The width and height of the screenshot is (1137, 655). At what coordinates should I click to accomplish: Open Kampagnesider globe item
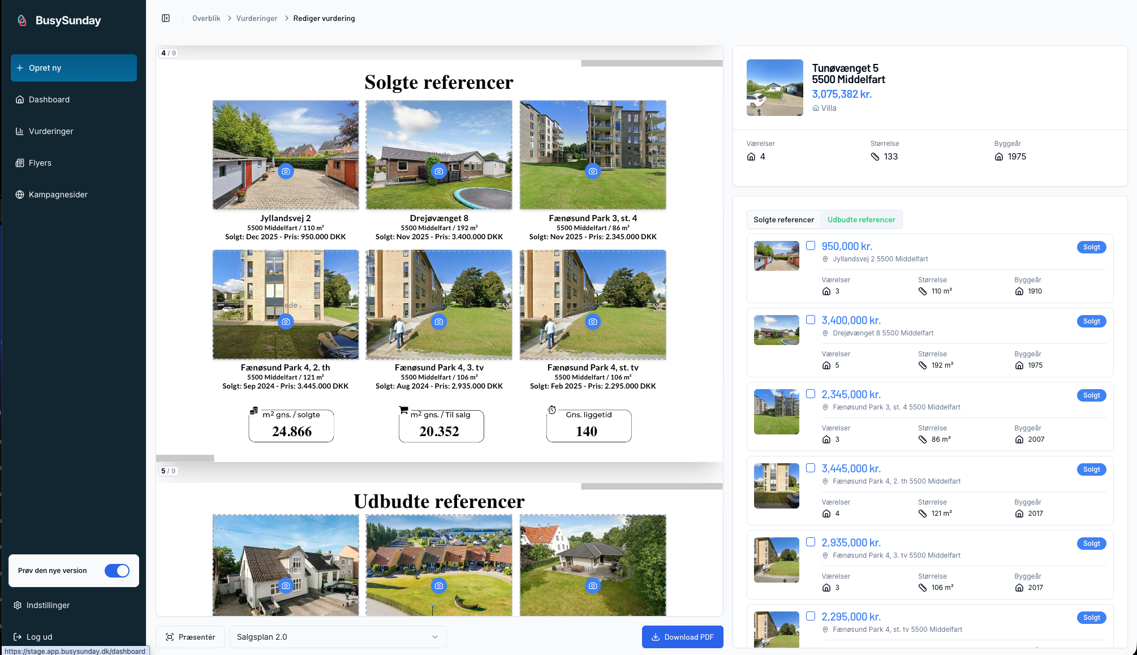coord(20,195)
